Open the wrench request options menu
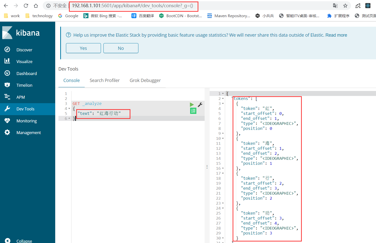Image resolution: width=376 pixels, height=243 pixels. click(200, 105)
